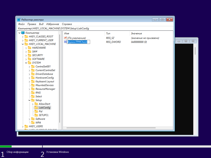The image size is (211, 158).
Task: Expand the HKEY_CURRENT_USER branch
Action: 23,41
